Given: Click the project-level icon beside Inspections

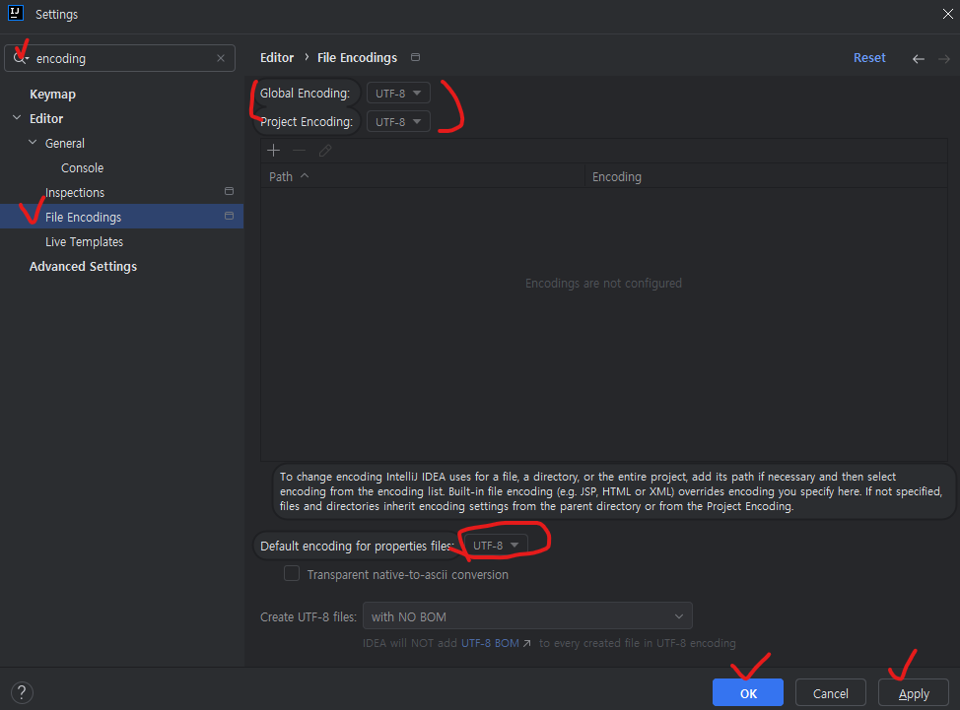Looking at the screenshot, I should coord(229,191).
